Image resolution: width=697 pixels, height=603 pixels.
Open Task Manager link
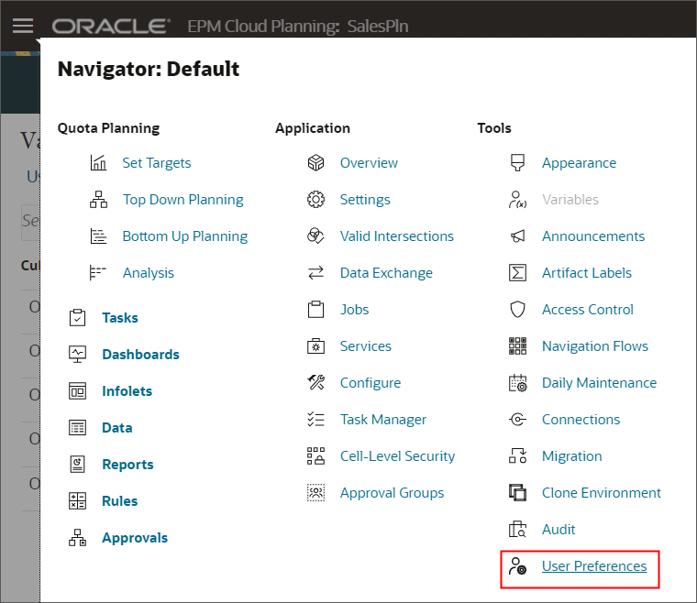coord(383,420)
